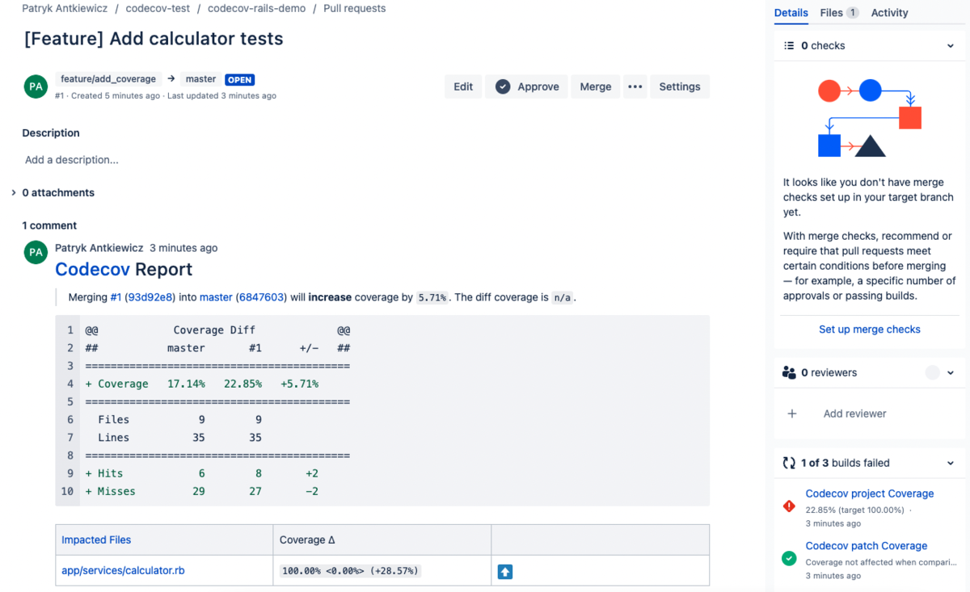Open codecov-rails-demo breadcrumb link

[x=257, y=8]
